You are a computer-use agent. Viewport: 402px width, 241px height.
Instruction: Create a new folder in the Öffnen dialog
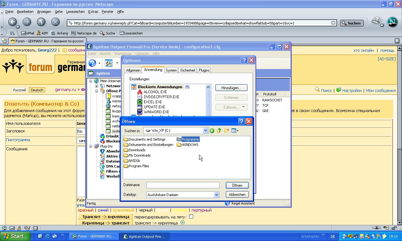[226, 131]
